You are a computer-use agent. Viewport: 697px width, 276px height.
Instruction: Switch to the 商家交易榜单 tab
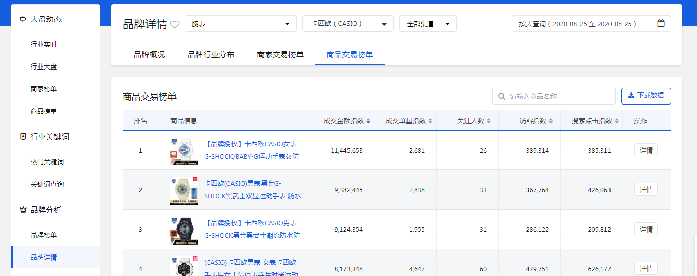280,54
